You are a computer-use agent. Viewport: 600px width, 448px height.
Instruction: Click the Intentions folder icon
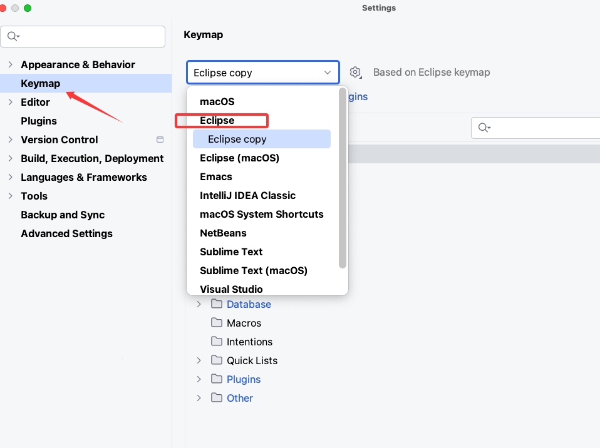[x=217, y=342]
